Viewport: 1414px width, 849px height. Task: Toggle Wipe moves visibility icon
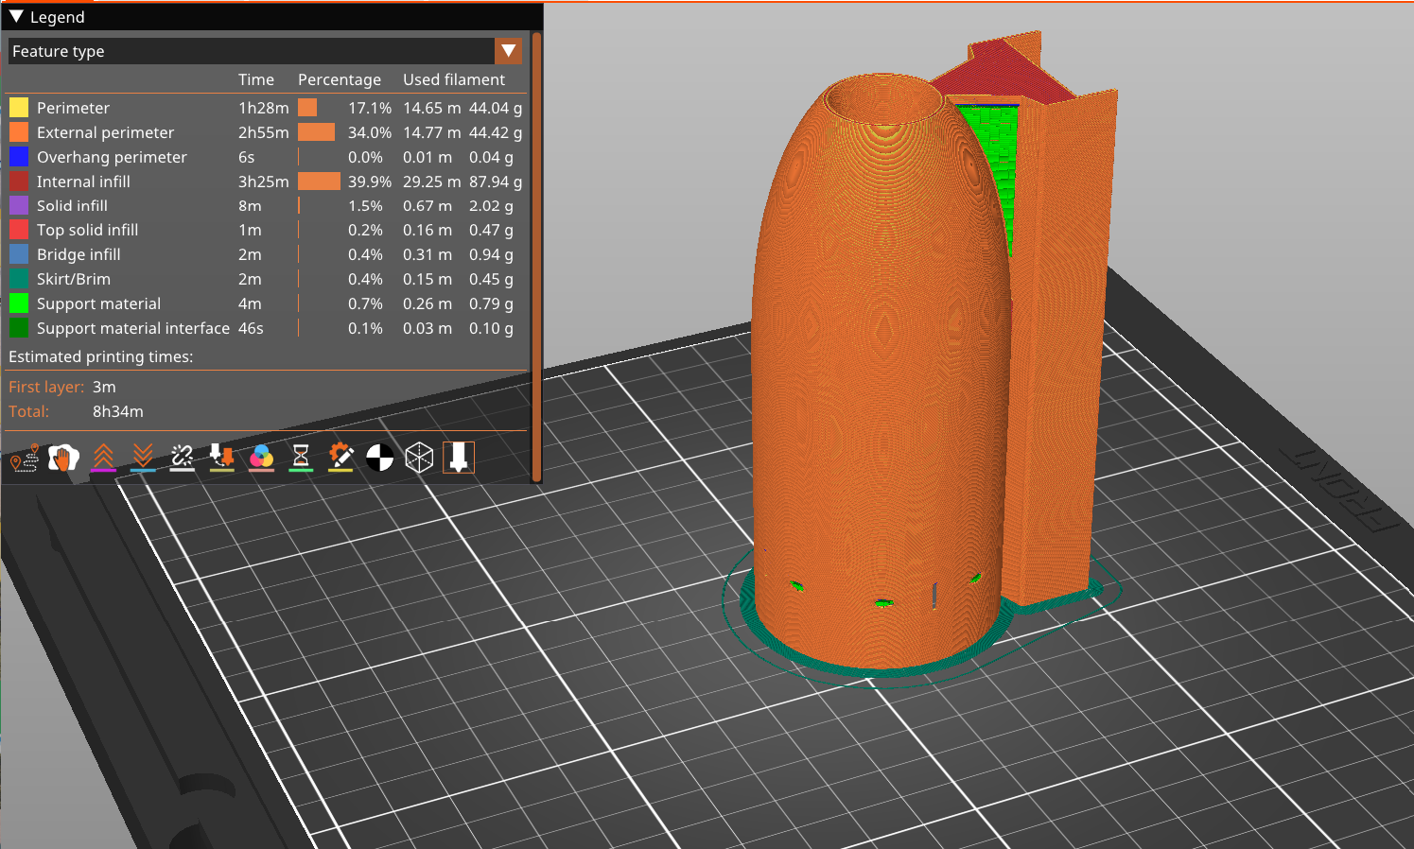[x=63, y=459]
